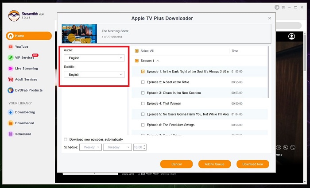Screen dimensions: 310x188
Task: Click Episode 5 duration 01:04:00
Action: click(237, 114)
